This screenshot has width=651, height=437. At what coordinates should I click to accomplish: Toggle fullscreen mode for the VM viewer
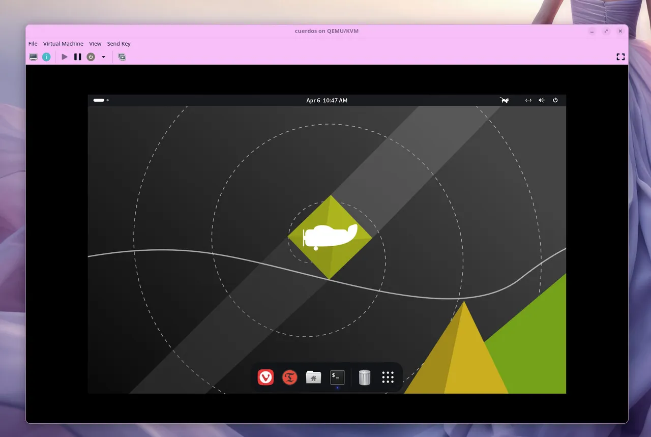(x=620, y=57)
